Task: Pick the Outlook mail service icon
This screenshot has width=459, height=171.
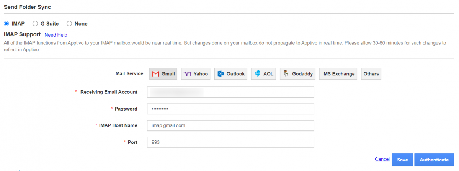Action: tap(231, 74)
